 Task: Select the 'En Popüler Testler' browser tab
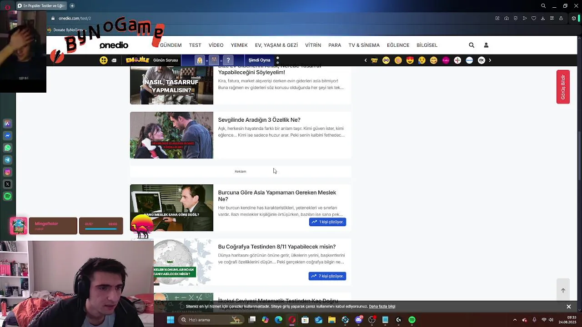(x=41, y=6)
